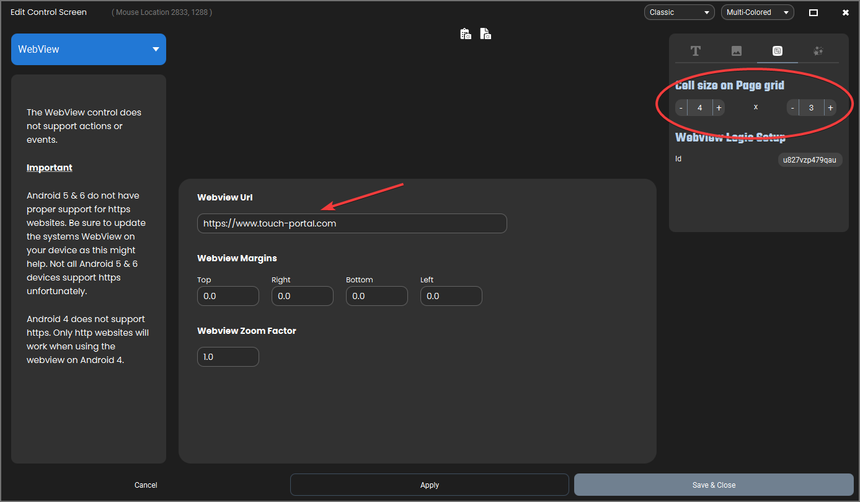Viewport: 860px width, 502px height.
Task: Increase cell width with plus button
Action: [x=719, y=108]
